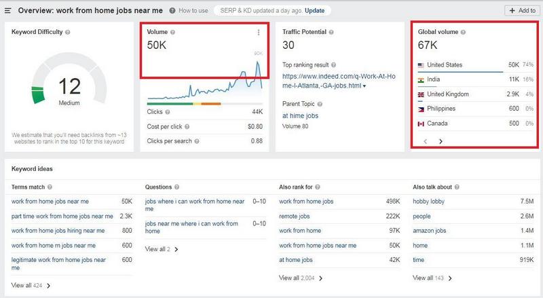Click the help icon beside Terms match
543x298 pixels.
pos(50,186)
